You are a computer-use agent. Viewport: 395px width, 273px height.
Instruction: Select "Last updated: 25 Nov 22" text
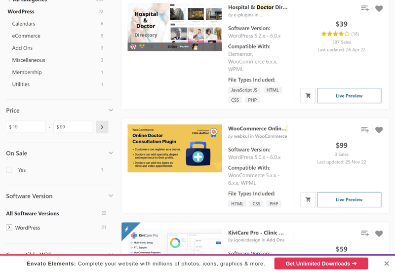tap(341, 162)
